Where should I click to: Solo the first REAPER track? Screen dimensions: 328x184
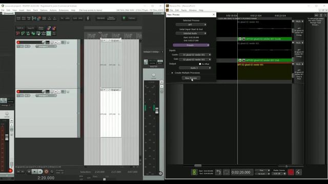point(59,42)
